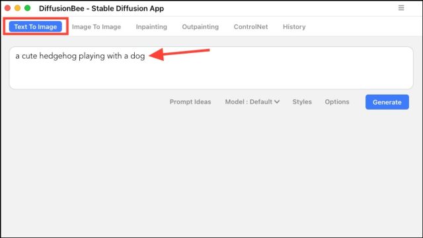Screen dimensions: 423x238
Task: Open the Options panel
Action: [337, 102]
